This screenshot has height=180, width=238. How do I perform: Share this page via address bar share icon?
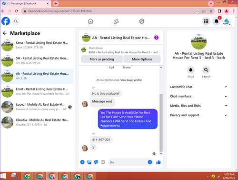(x=204, y=11)
